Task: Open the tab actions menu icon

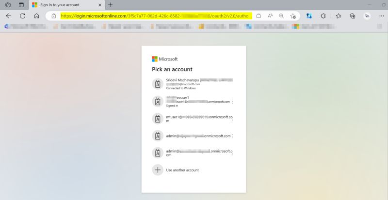Action: [21, 5]
